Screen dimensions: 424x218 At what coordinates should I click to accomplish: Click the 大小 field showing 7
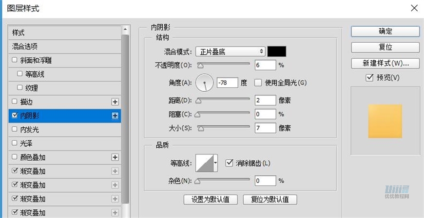pos(265,128)
